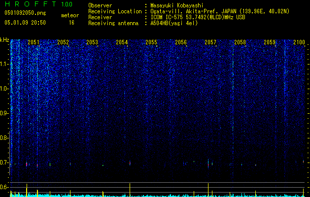Click the filename 0501092050.png
The width and height of the screenshot is (310, 197).
point(25,13)
